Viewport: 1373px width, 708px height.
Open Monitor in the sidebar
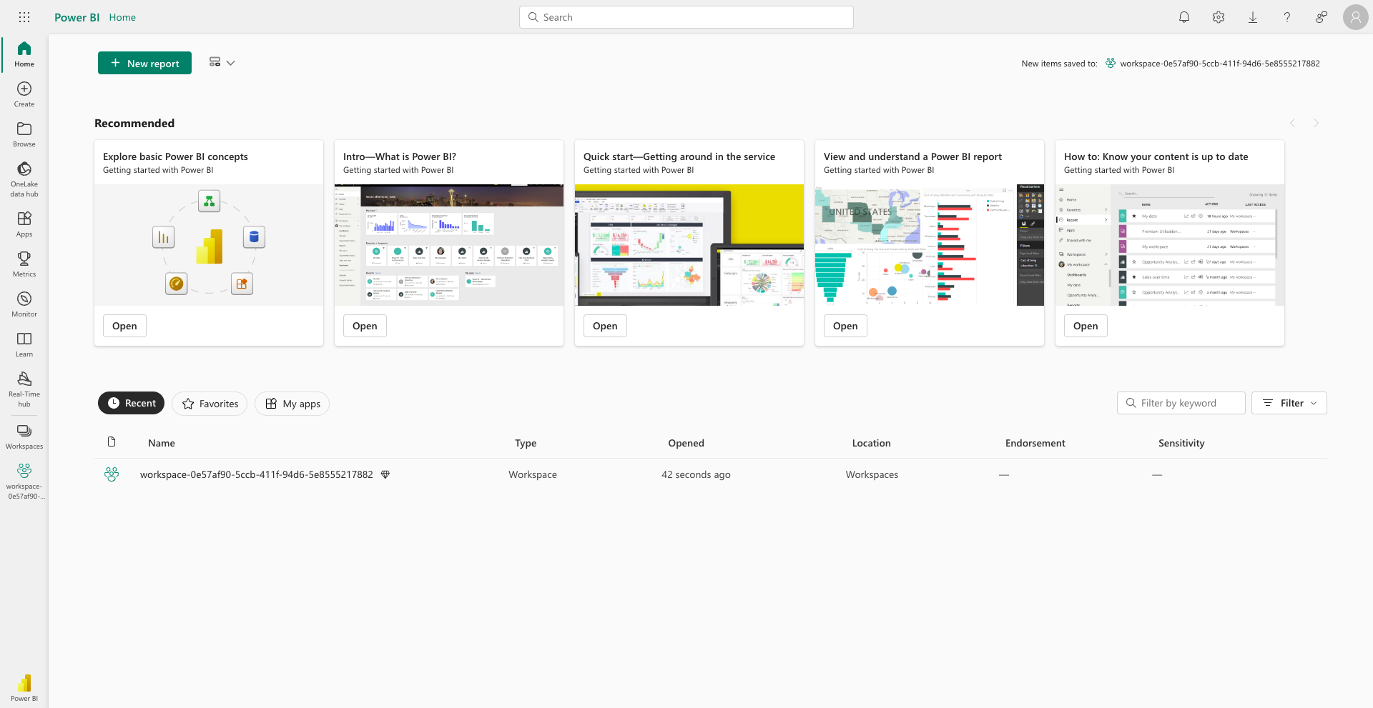pos(24,304)
